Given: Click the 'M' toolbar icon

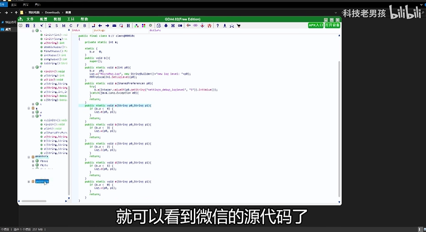Looking at the screenshot, I should tap(64, 25).
